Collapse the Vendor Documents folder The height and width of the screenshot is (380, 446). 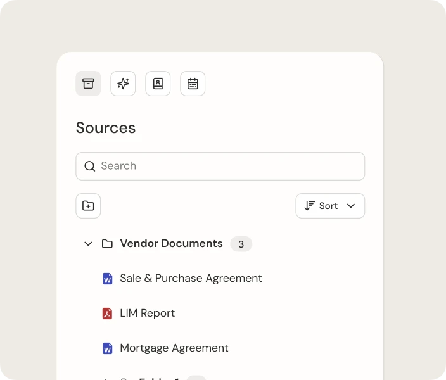[x=88, y=244]
